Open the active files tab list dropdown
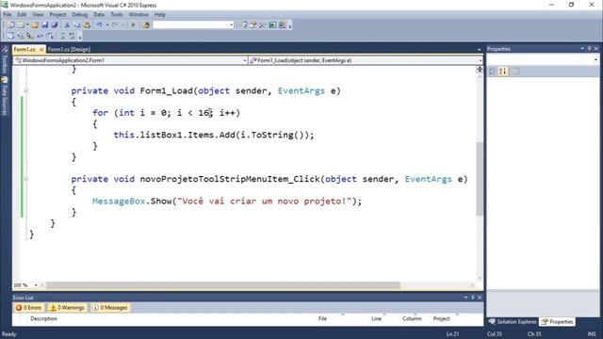This screenshot has width=603, height=339. click(479, 50)
